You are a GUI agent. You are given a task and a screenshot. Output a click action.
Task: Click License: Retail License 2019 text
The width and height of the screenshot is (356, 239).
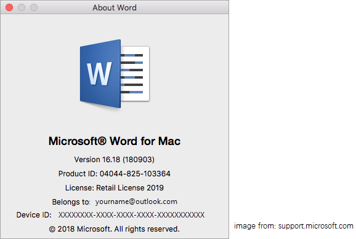[115, 188]
